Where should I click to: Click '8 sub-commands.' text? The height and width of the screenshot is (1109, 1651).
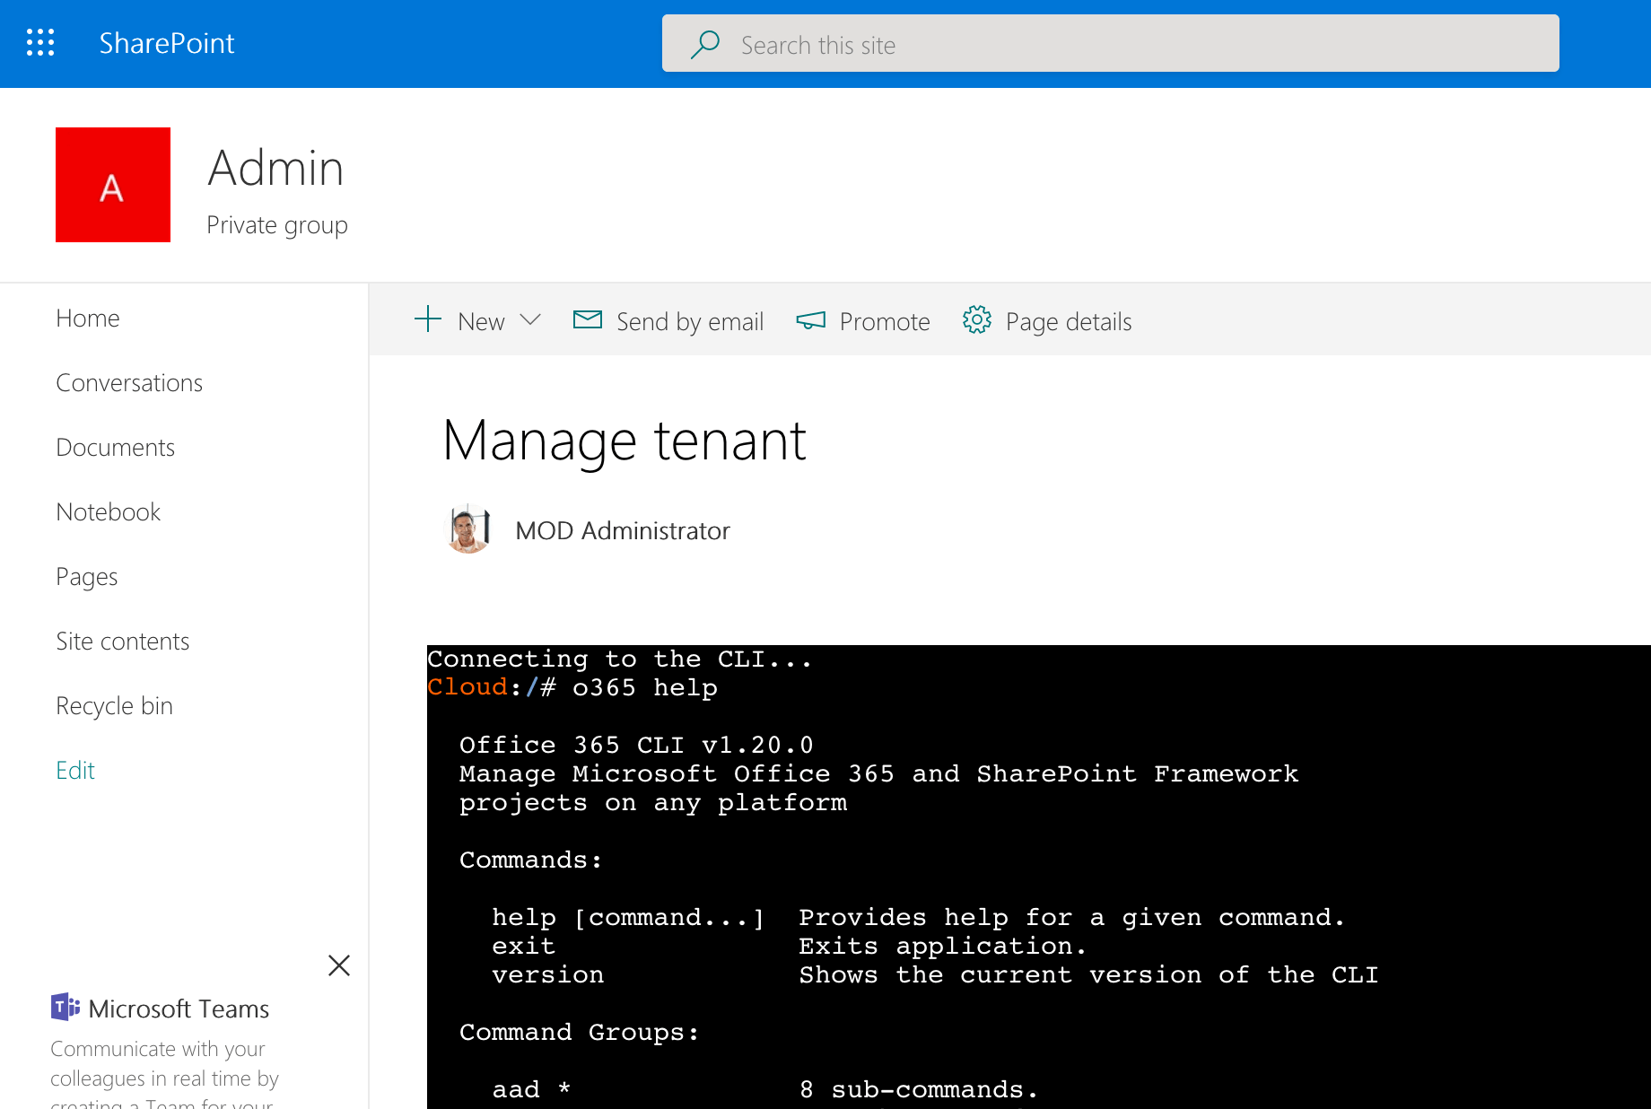click(x=919, y=1090)
